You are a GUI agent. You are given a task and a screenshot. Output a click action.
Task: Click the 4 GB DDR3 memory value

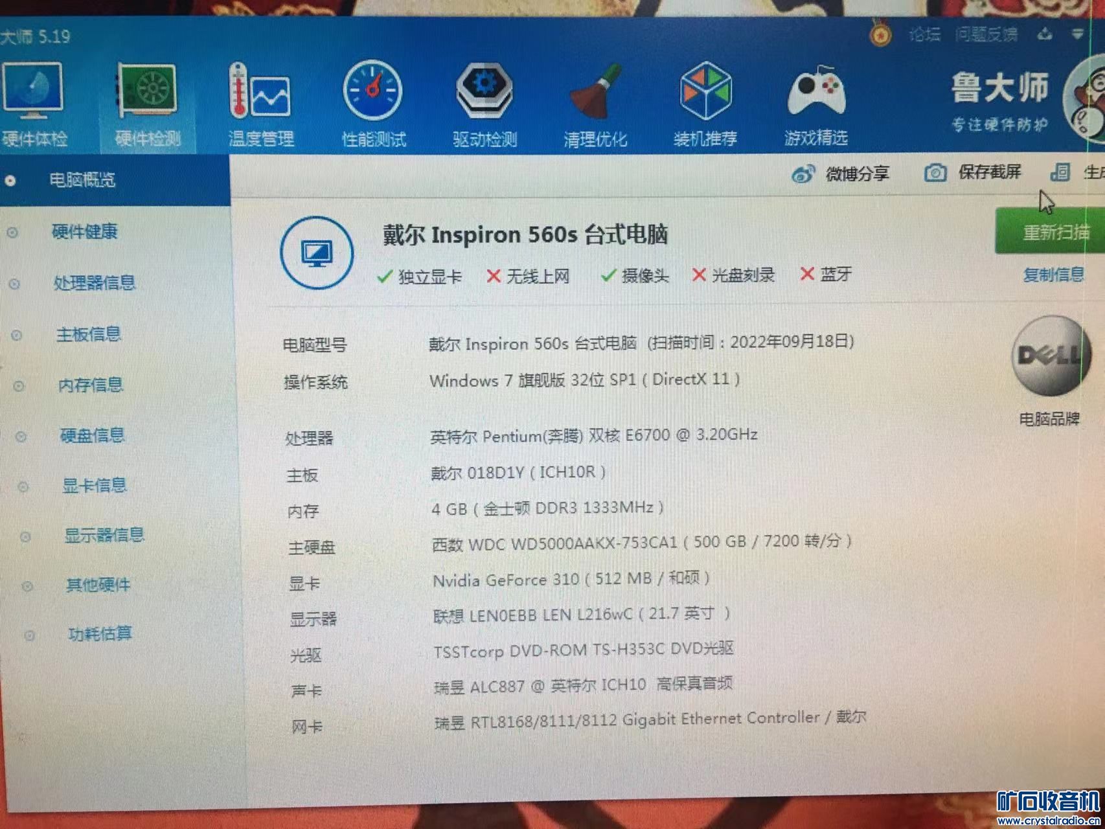click(548, 508)
